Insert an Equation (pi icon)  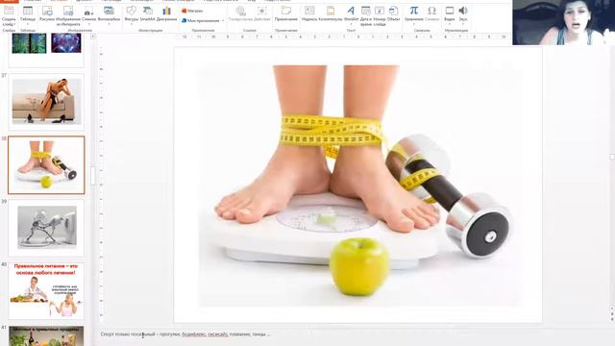point(414,12)
